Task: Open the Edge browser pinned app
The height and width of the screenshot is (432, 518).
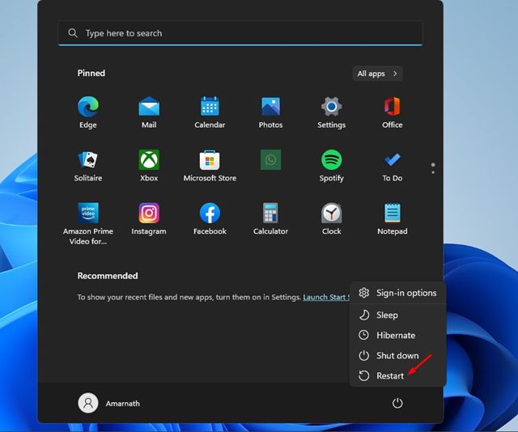Action: (88, 112)
